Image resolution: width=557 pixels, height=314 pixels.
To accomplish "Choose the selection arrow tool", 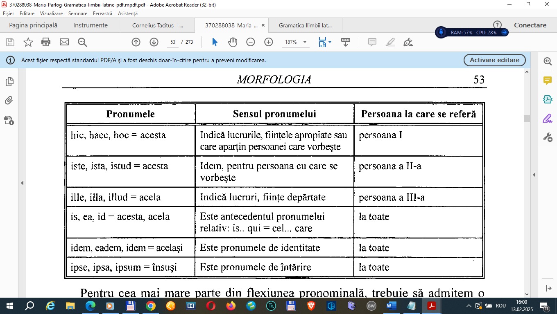I will [215, 42].
